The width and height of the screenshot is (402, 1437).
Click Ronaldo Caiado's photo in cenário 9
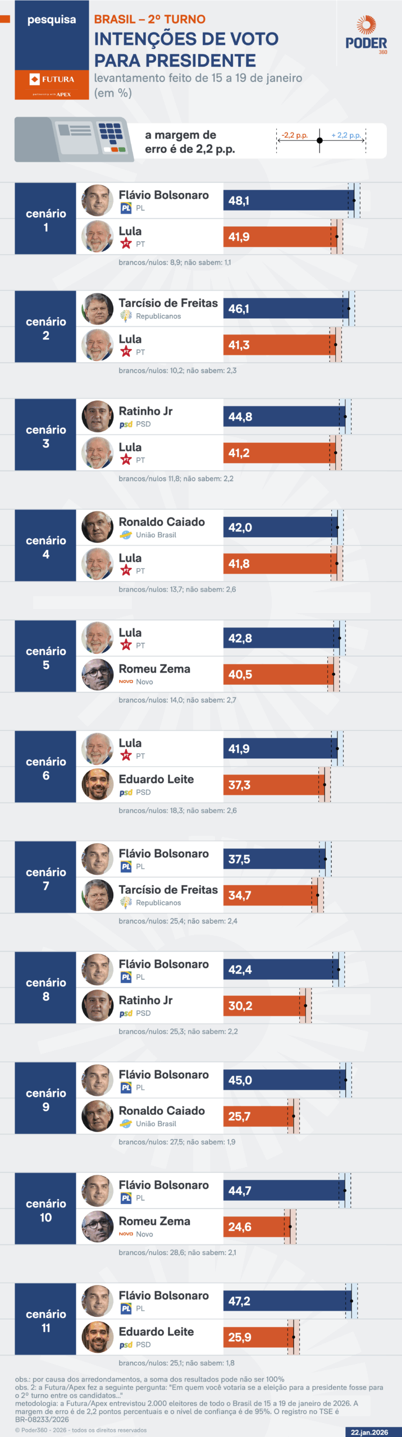(98, 1116)
